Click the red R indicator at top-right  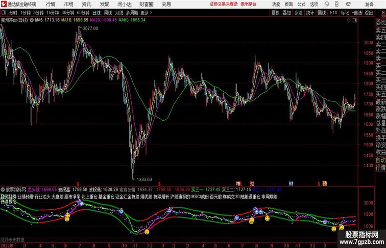pyautogui.click(x=383, y=12)
